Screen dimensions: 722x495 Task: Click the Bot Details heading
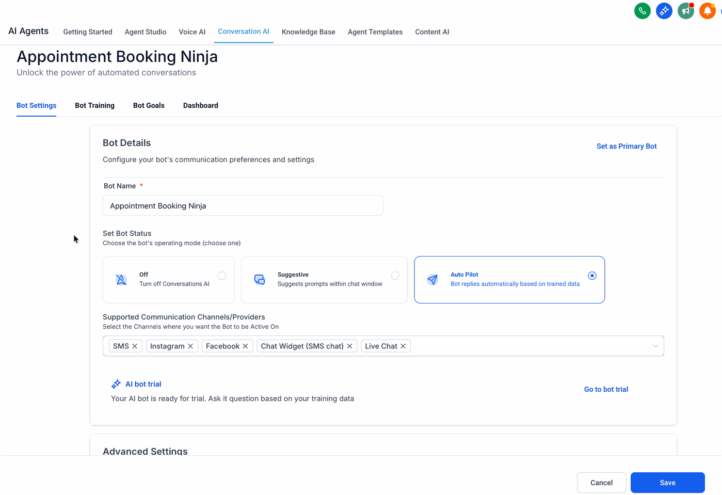(127, 143)
